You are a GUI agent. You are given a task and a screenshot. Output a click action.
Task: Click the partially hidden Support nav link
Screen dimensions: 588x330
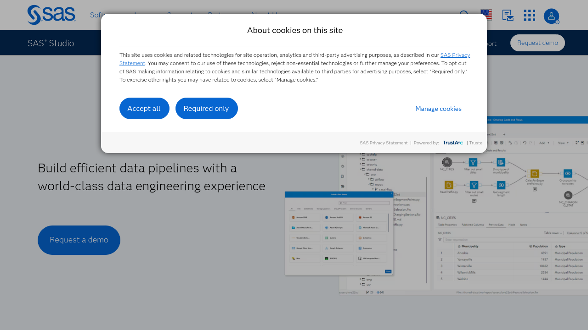tap(491, 44)
